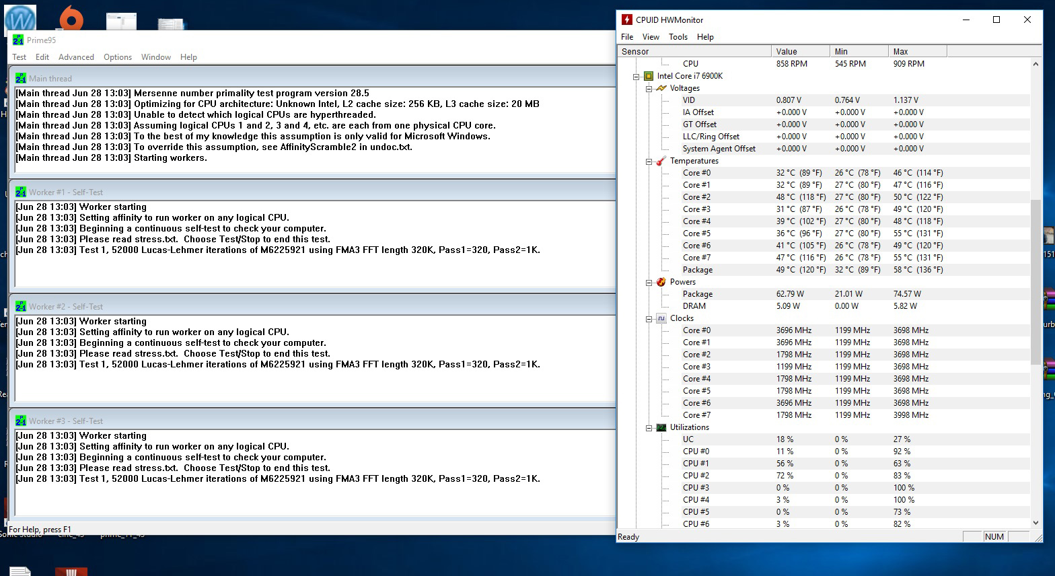This screenshot has width=1055, height=576.
Task: Open Prime95 Help menu
Action: [188, 57]
